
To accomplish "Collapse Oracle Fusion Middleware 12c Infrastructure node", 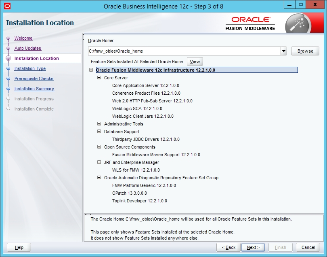I will tap(91, 70).
